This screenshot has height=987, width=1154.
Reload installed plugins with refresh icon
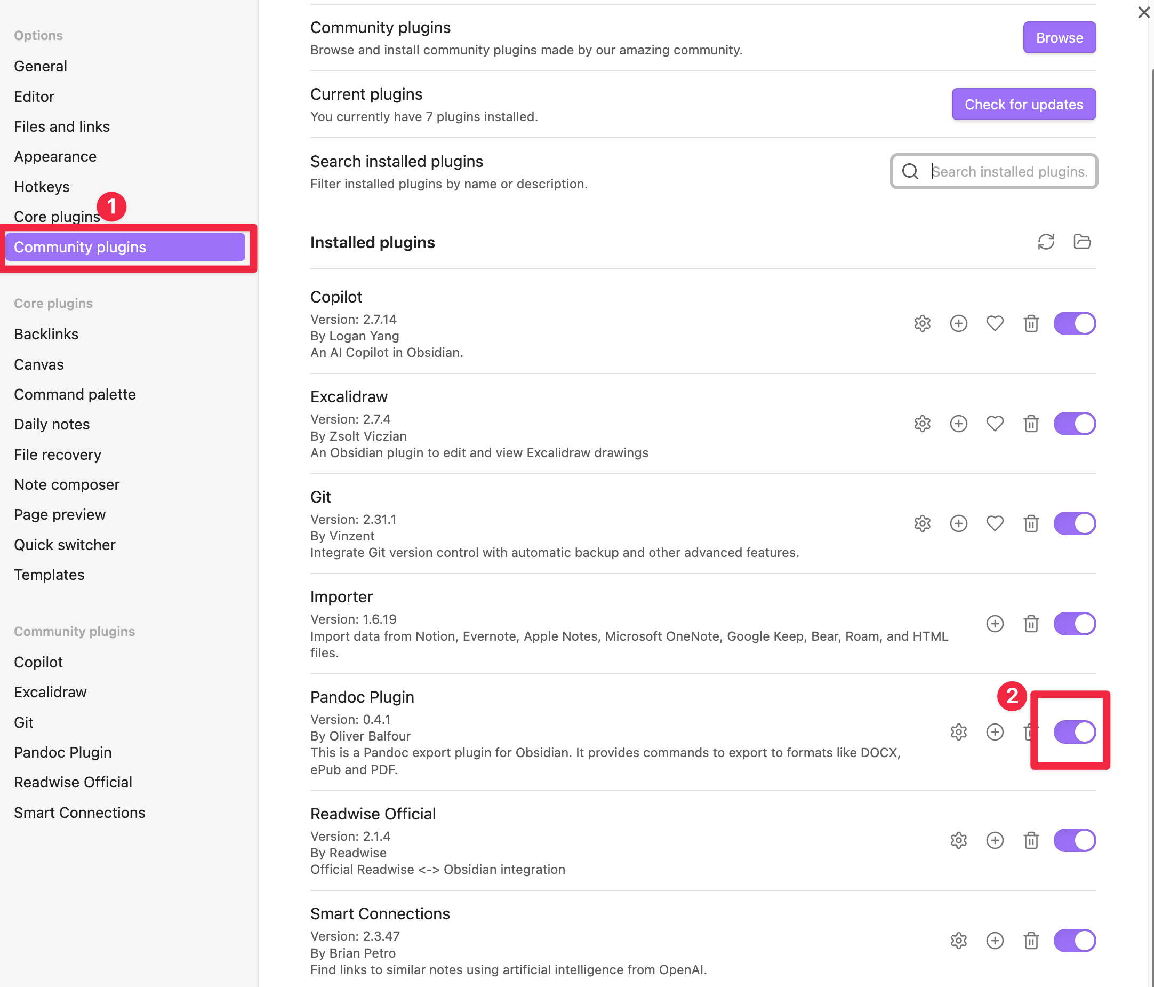1046,242
